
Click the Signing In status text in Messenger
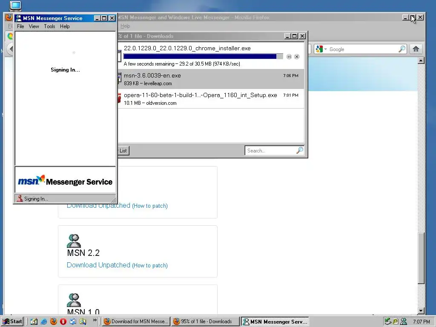36,199
